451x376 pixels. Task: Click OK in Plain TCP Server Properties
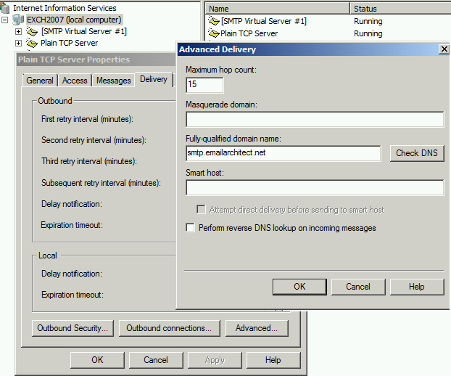97,360
